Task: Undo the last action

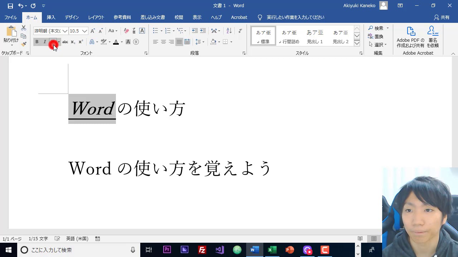Action: point(20,6)
